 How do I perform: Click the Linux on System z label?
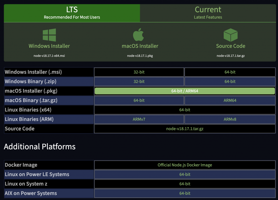[26, 184]
